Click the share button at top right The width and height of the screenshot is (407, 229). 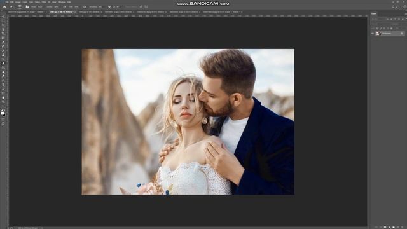pos(405,7)
